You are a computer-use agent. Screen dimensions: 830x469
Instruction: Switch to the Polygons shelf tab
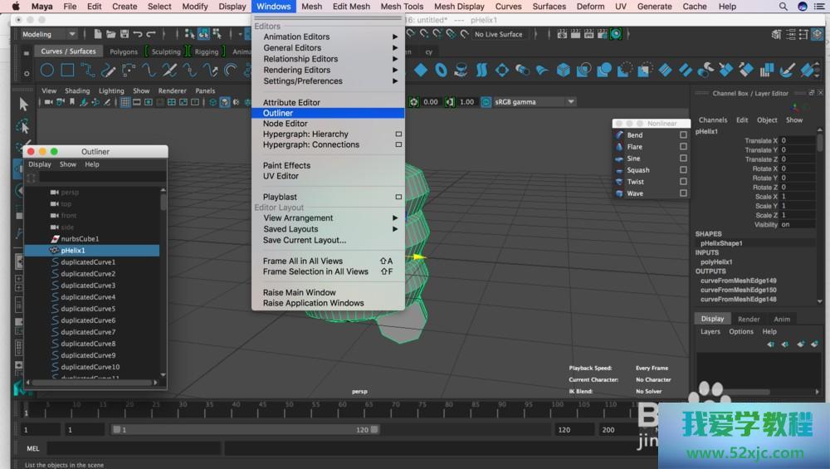point(124,51)
